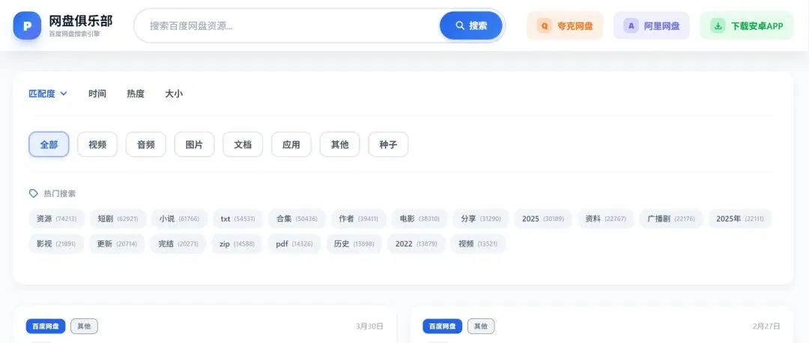This screenshot has width=809, height=343.
Task: Open the 夸克网盘 link
Action: pyautogui.click(x=565, y=25)
